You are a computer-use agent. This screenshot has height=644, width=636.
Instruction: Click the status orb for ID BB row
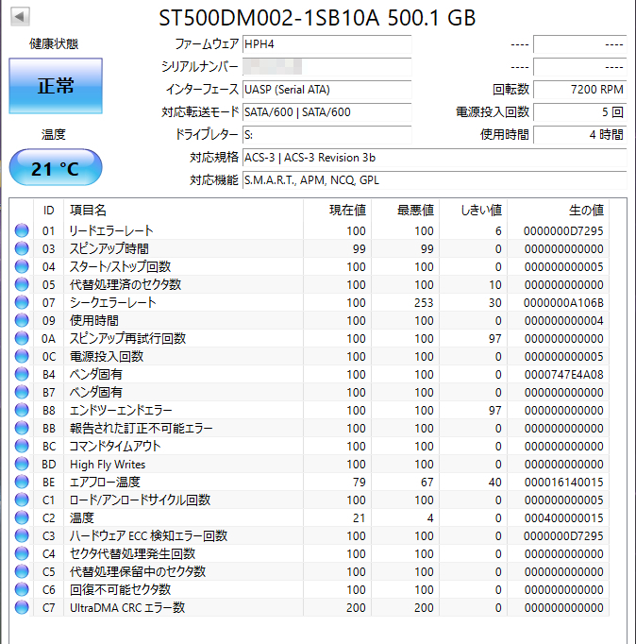coord(22,428)
